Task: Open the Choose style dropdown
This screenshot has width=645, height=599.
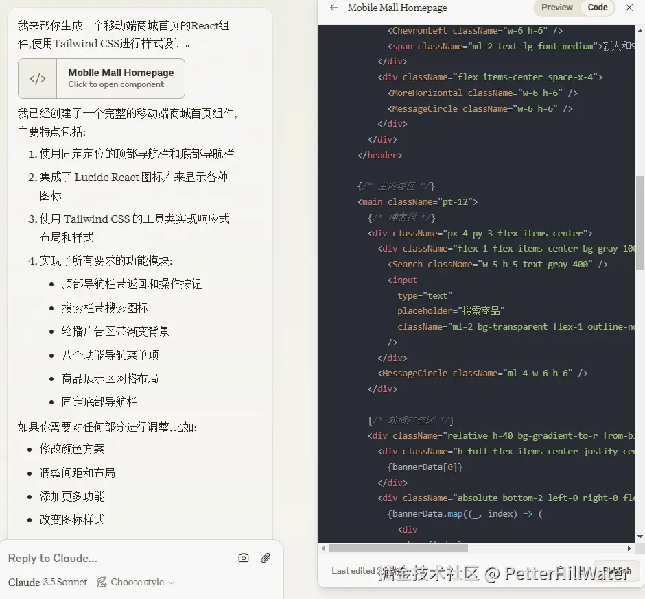Action: point(136,582)
